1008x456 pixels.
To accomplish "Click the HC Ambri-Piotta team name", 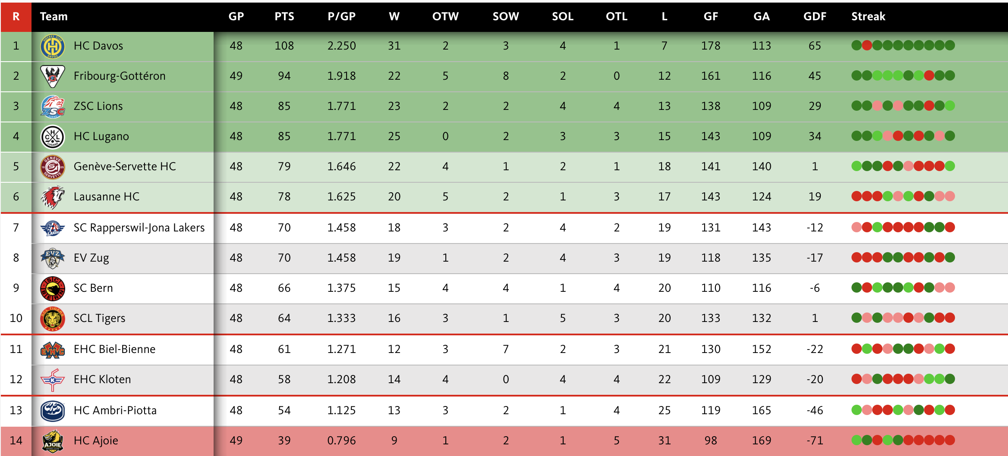I will coord(115,410).
